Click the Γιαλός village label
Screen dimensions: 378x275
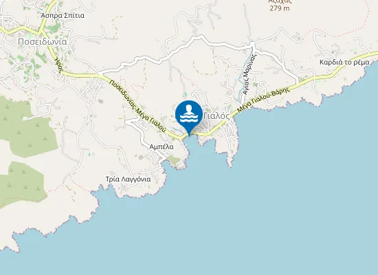click(x=216, y=116)
